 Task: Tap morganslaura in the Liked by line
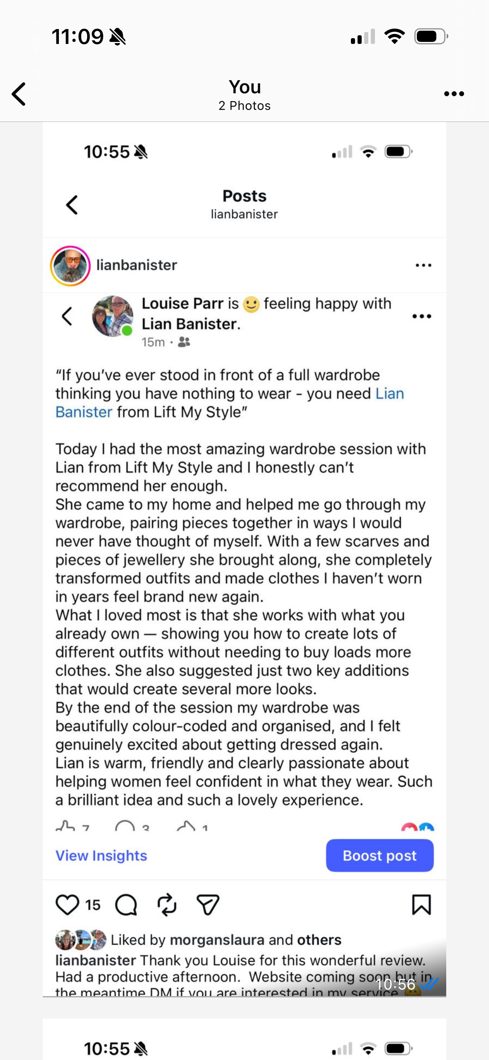coord(217,940)
